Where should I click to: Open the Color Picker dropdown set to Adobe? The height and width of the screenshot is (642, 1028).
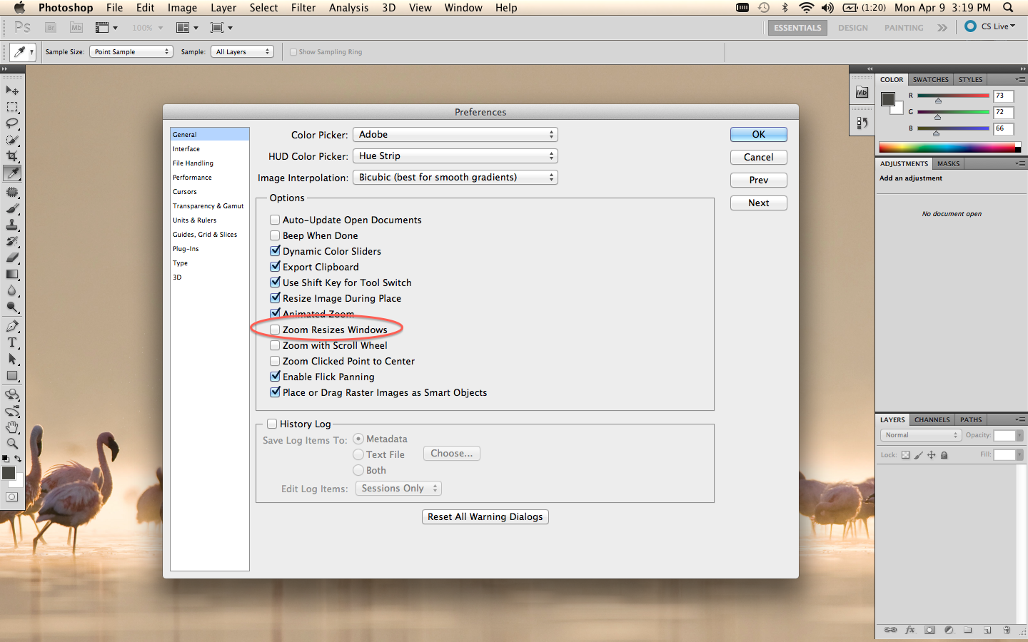455,134
